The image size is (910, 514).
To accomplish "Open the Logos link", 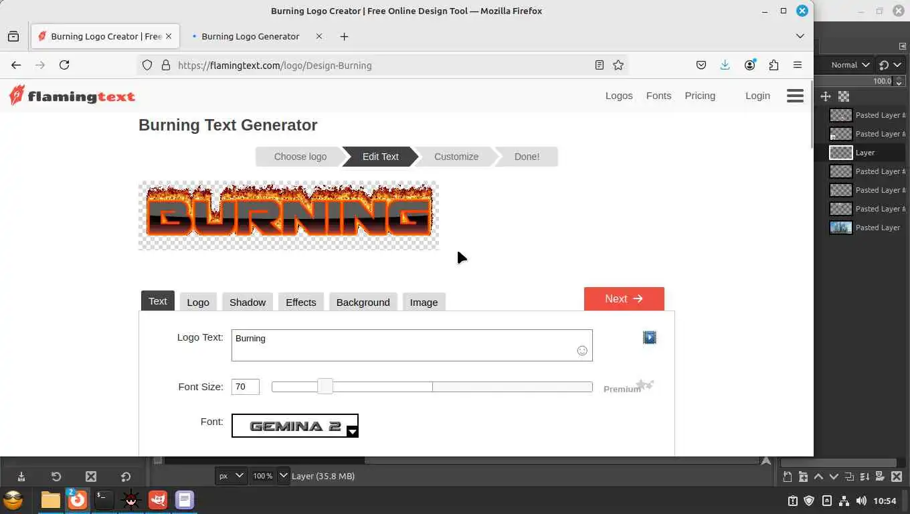I will 619,96.
